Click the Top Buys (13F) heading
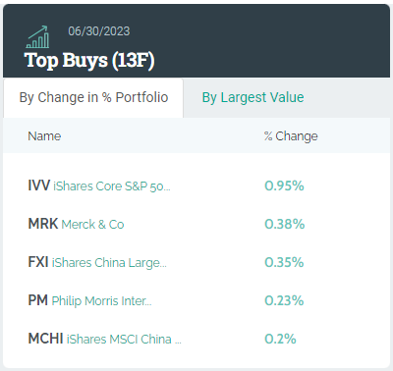This screenshot has width=393, height=371. (89, 61)
